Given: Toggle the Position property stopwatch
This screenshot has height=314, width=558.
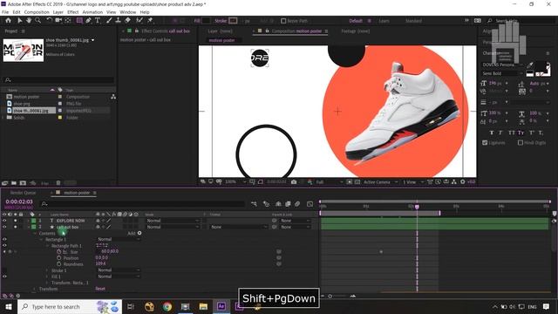Looking at the screenshot, I should pos(58,258).
